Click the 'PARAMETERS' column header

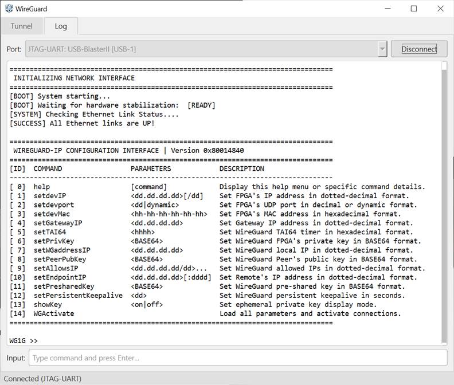(151, 168)
